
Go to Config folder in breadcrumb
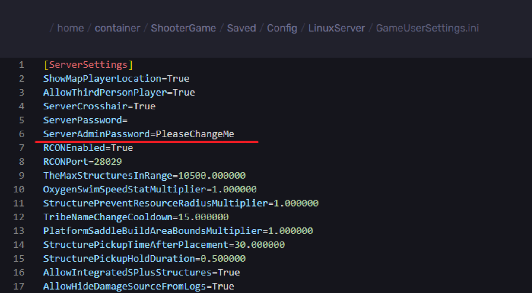(x=282, y=28)
